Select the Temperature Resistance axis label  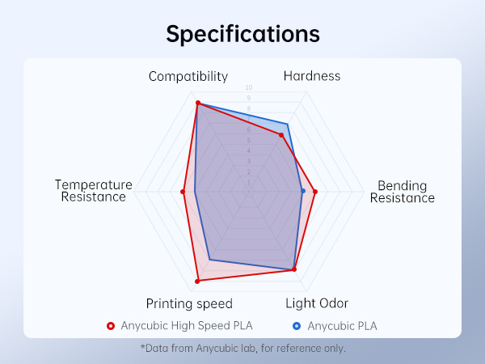94,190
